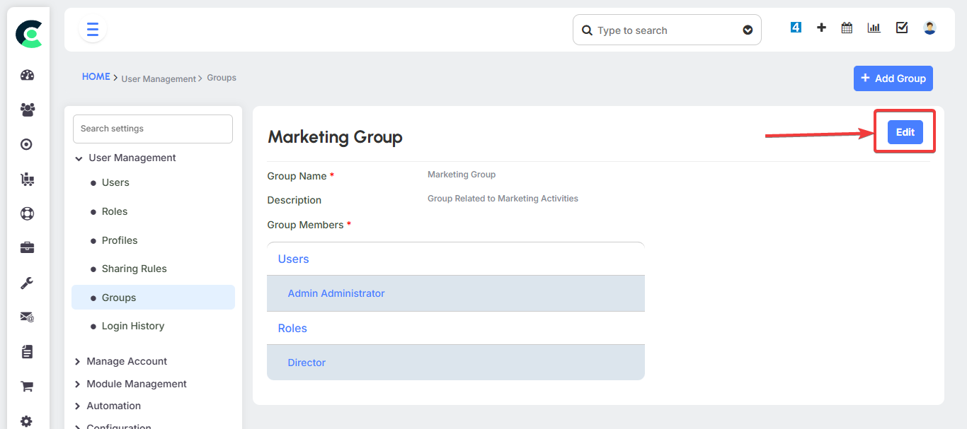Screen dimensions: 967x429
Task: Expand the Module Management section
Action: click(x=78, y=384)
